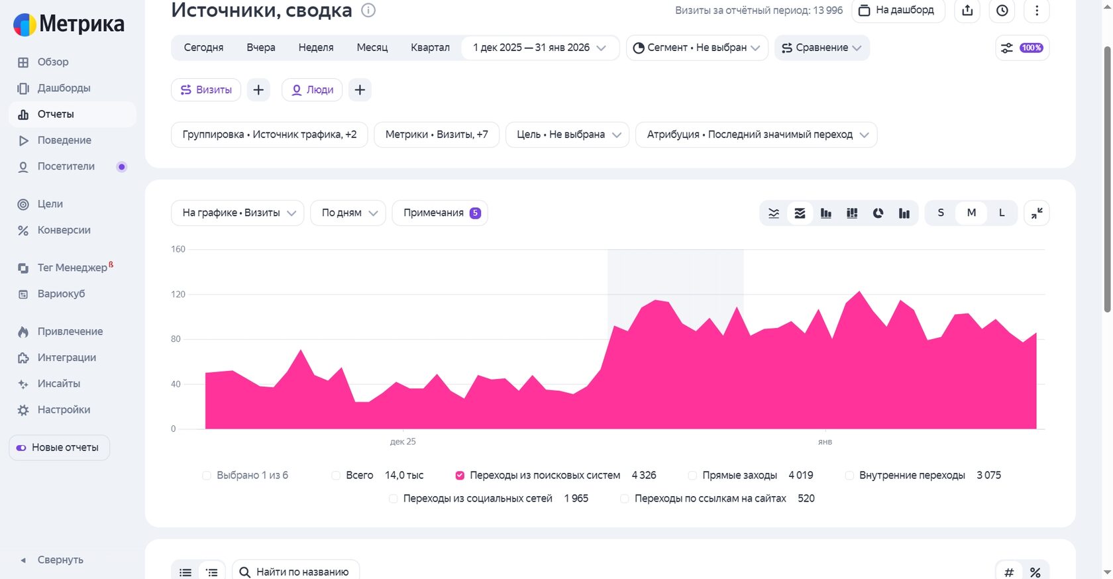The height and width of the screenshot is (579, 1113).
Task: Expand the Атрибуция dropdown
Action: tap(757, 134)
